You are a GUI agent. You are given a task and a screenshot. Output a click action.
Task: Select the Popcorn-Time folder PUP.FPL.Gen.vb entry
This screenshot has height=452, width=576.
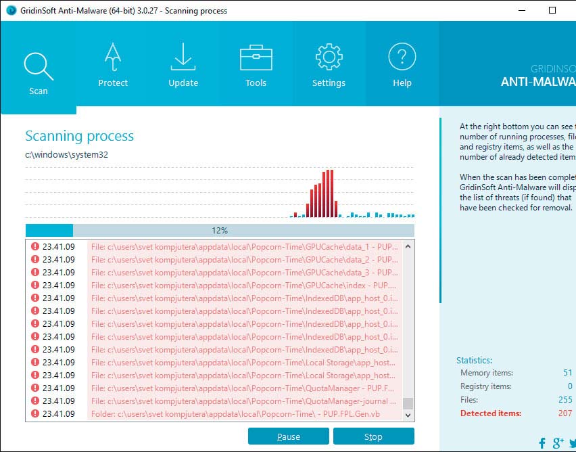coord(215,414)
